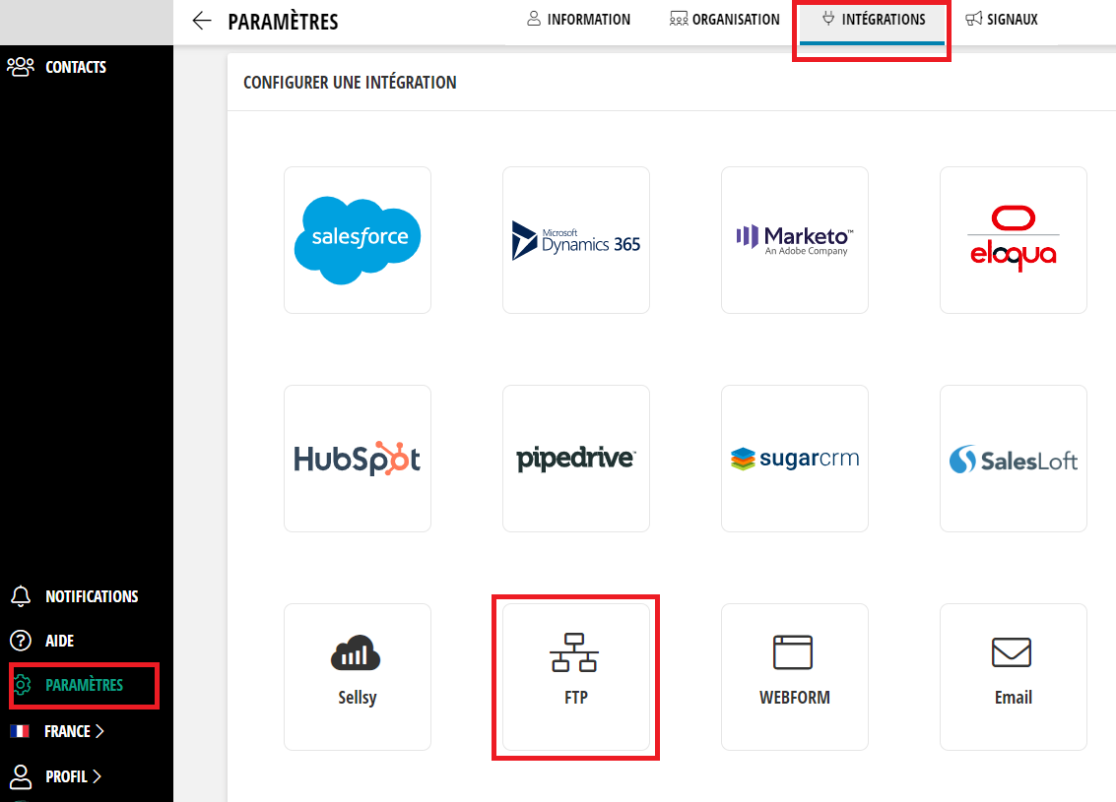Click the CONFIGURER UNE INTÉGRATION heading
Screen dimensions: 1116x802
[x=350, y=83]
